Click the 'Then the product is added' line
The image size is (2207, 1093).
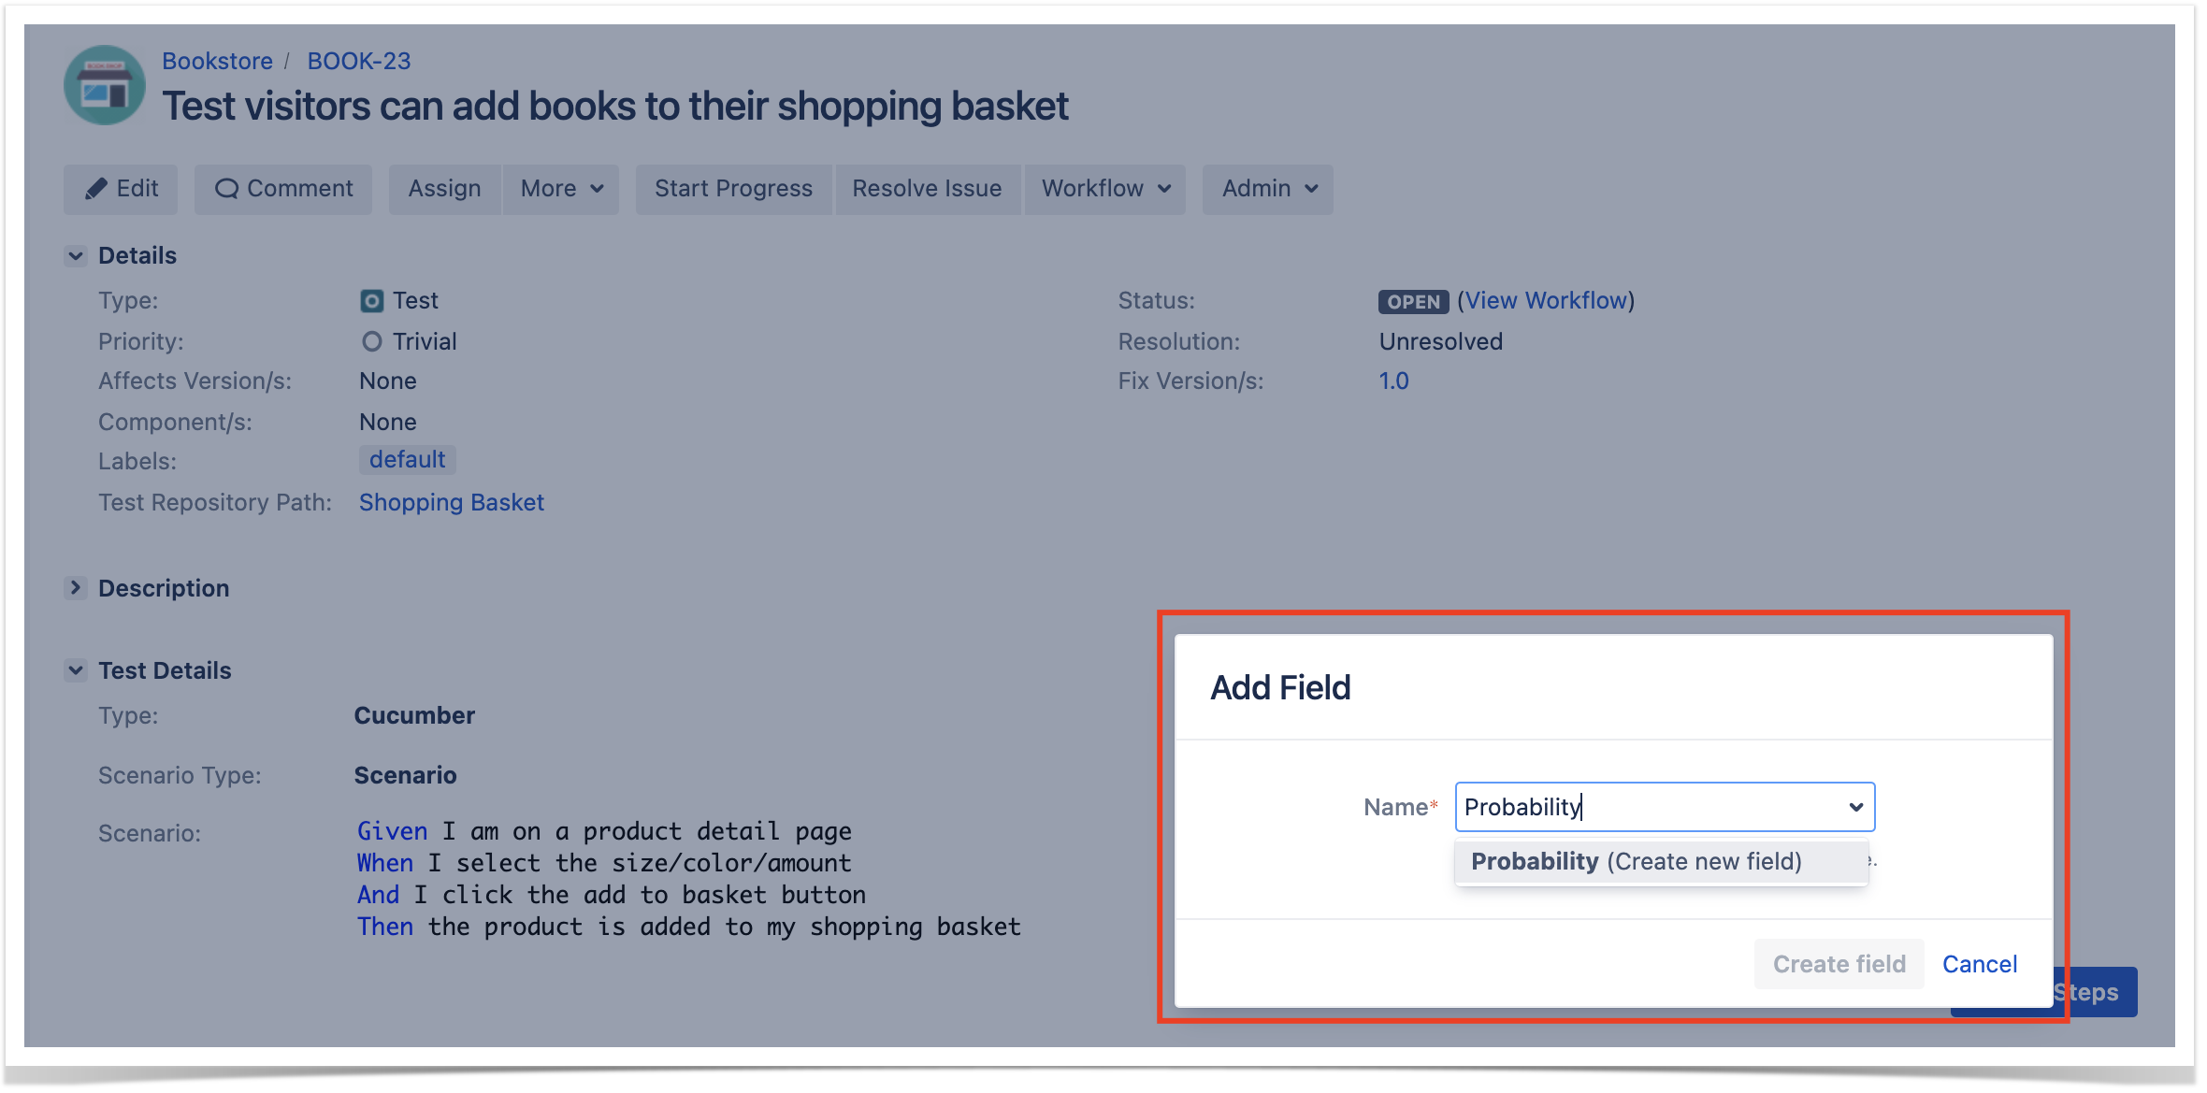(689, 927)
